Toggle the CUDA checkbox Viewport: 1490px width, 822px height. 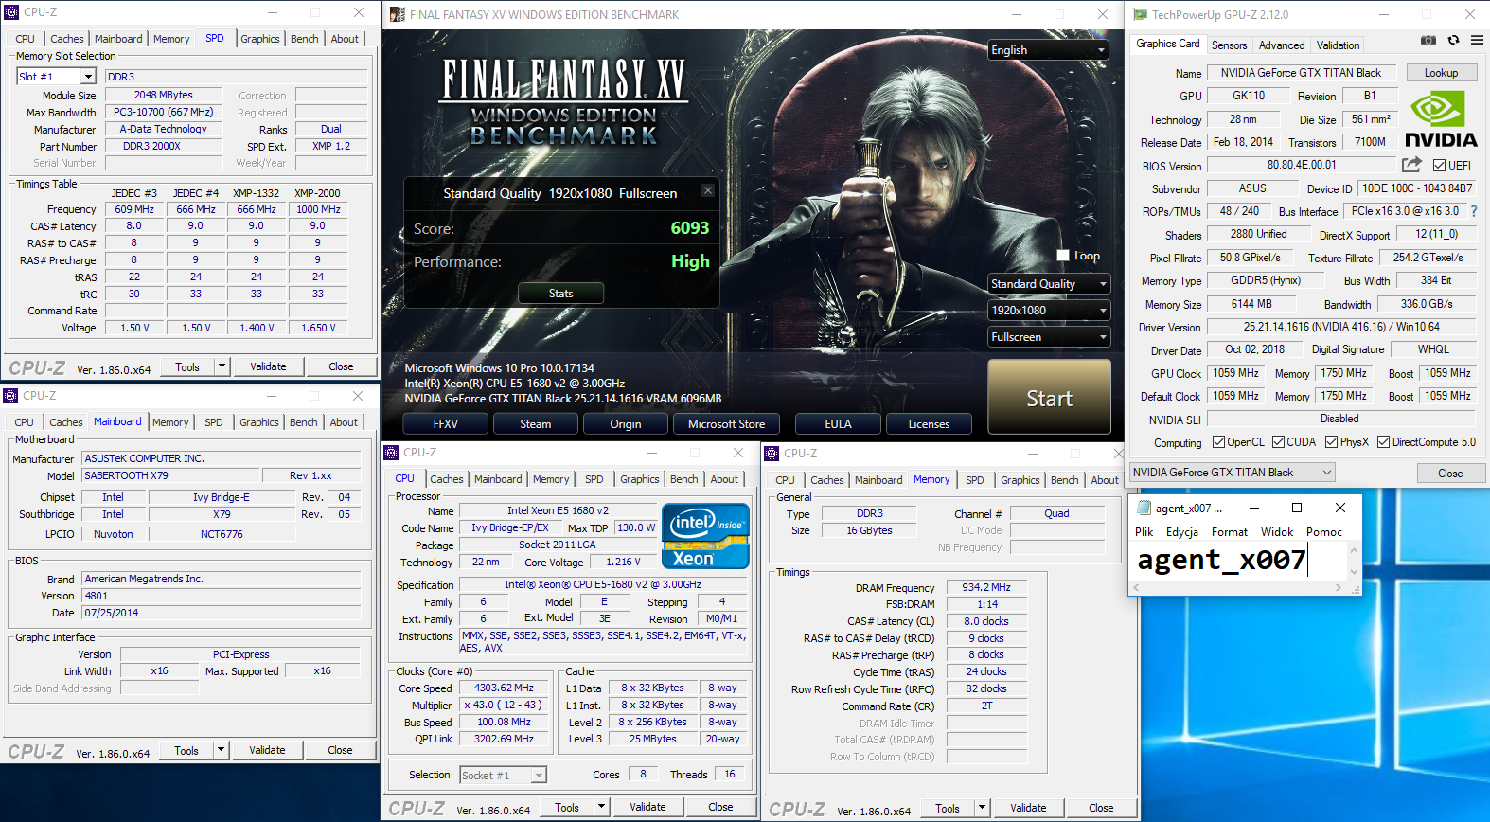tap(1278, 442)
